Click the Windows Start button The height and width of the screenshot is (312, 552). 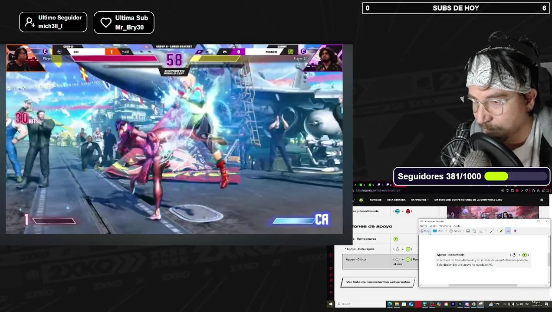tap(332, 304)
